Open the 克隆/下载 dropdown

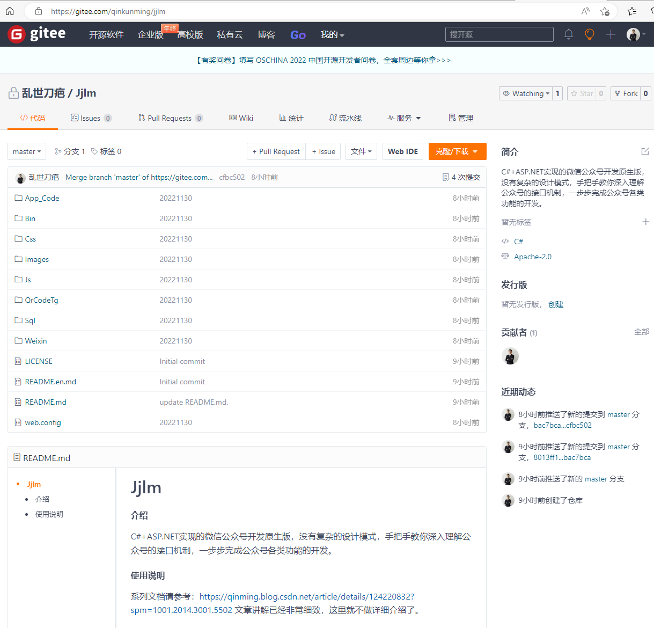point(457,151)
